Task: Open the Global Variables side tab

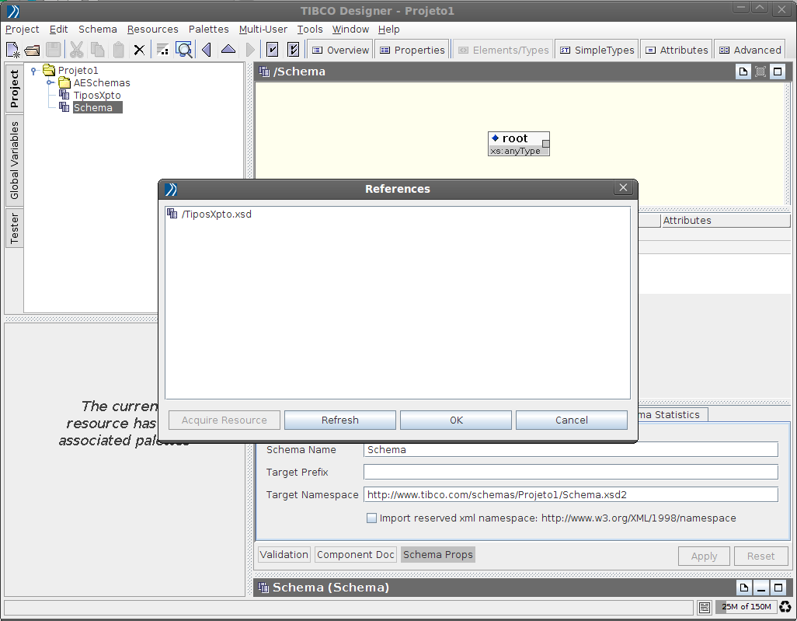Action: tap(15, 160)
